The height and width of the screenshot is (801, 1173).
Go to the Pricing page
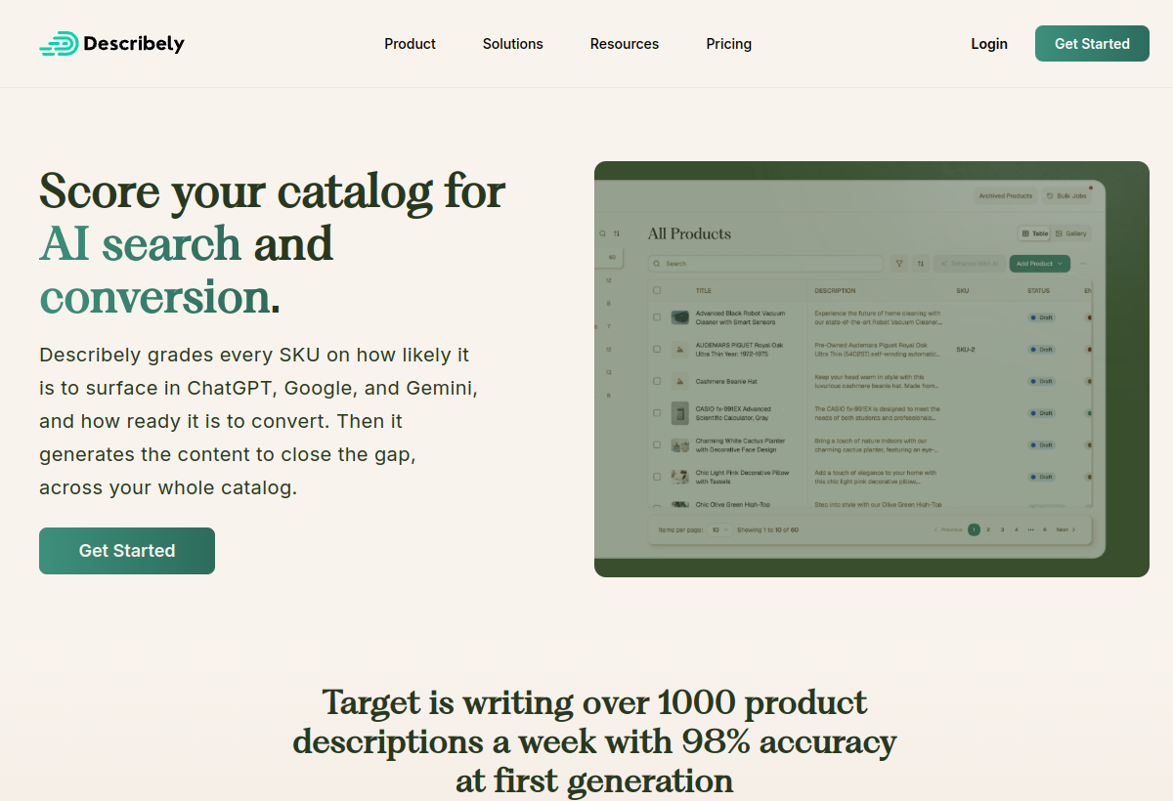point(729,44)
